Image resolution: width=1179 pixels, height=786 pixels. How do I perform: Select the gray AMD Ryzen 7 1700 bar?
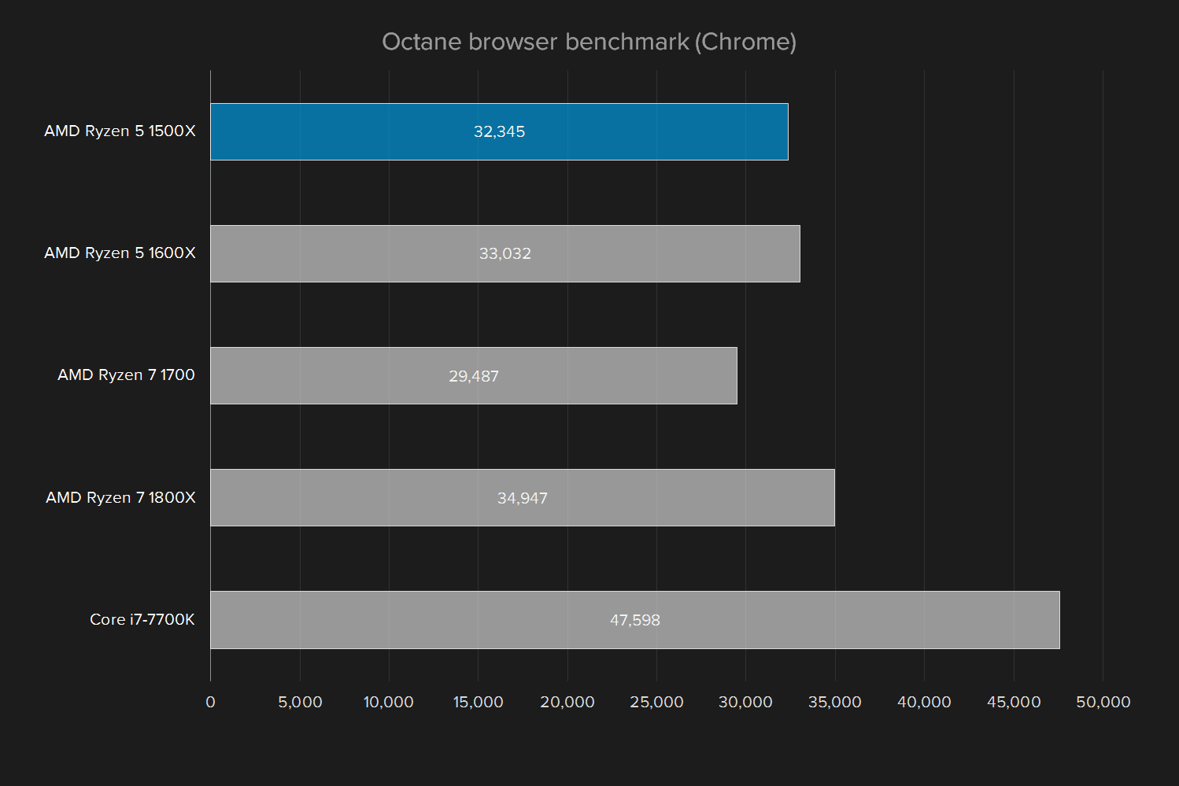point(474,375)
